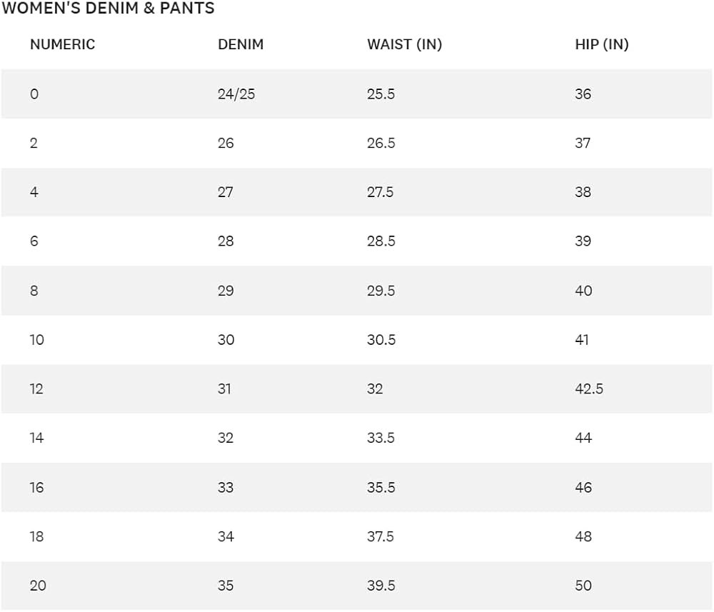The width and height of the screenshot is (714, 612).
Task: Click the hip value 50
Action: (x=583, y=586)
